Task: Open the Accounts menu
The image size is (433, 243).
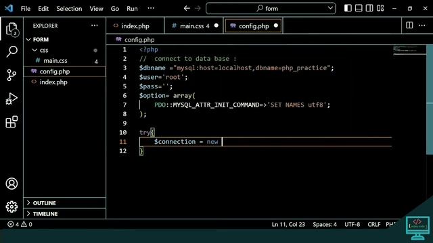Action: click(12, 184)
